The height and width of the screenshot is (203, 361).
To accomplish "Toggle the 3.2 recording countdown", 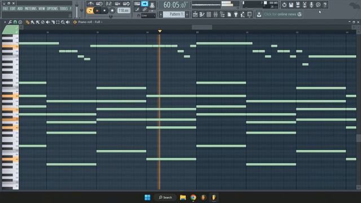I will point(108,4).
